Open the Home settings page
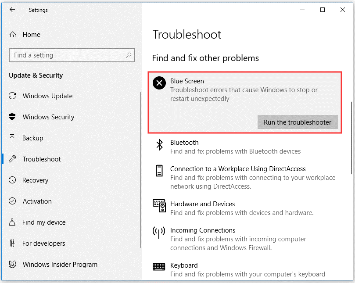The image size is (355, 283). coord(32,34)
